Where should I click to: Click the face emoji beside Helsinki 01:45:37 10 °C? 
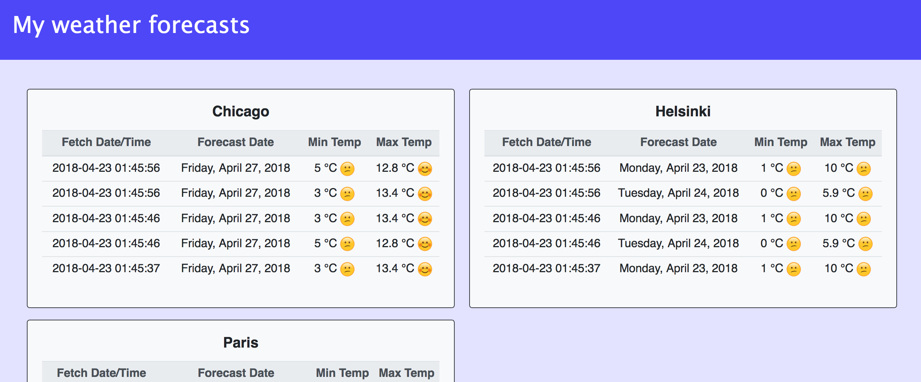864,269
